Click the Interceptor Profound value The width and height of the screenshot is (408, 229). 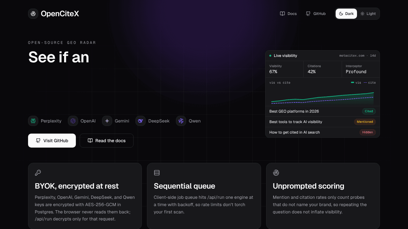point(356,72)
